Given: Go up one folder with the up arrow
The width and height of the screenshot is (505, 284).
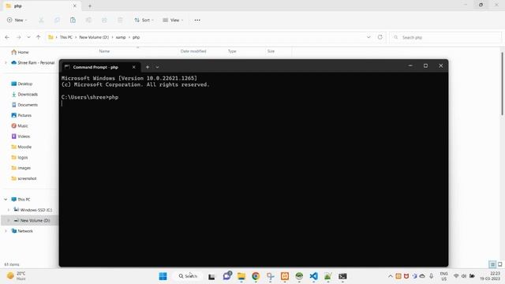Looking at the screenshot, I should coord(39,37).
